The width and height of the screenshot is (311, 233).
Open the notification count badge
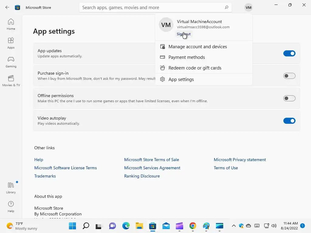click(302, 226)
